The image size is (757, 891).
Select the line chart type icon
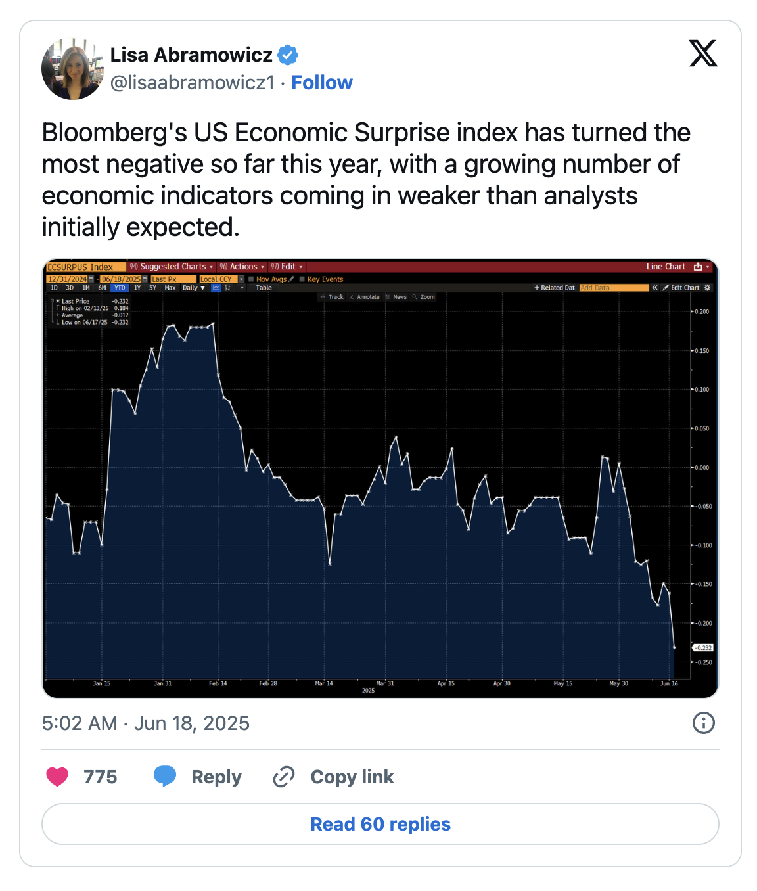pos(216,288)
